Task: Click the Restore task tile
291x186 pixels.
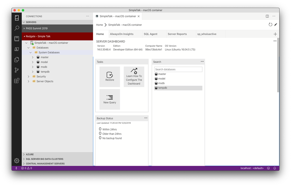Action: pyautogui.click(x=110, y=77)
